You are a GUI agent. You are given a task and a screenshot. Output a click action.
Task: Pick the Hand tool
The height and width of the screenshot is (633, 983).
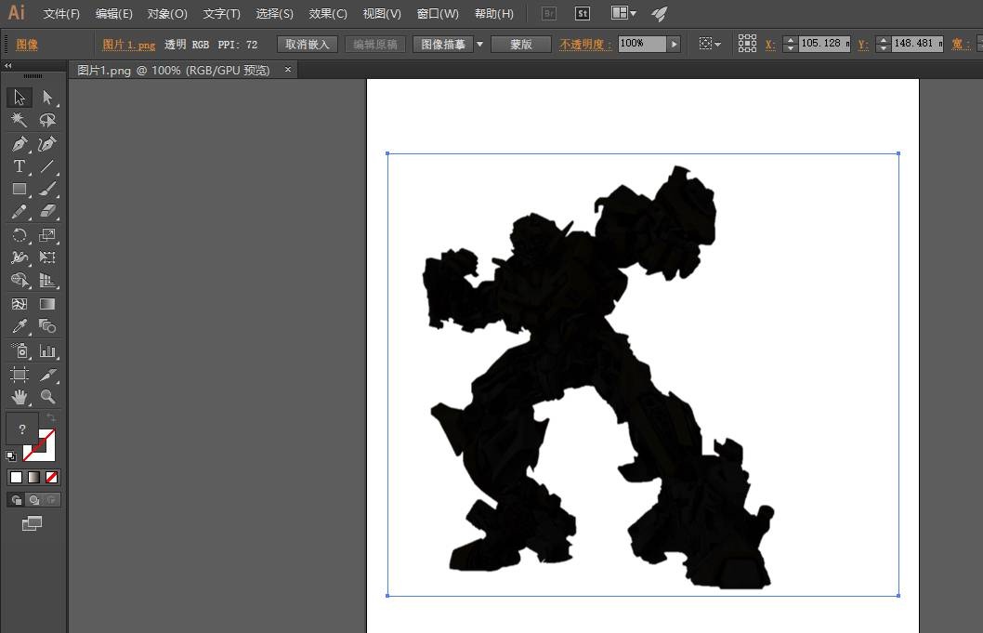point(20,397)
